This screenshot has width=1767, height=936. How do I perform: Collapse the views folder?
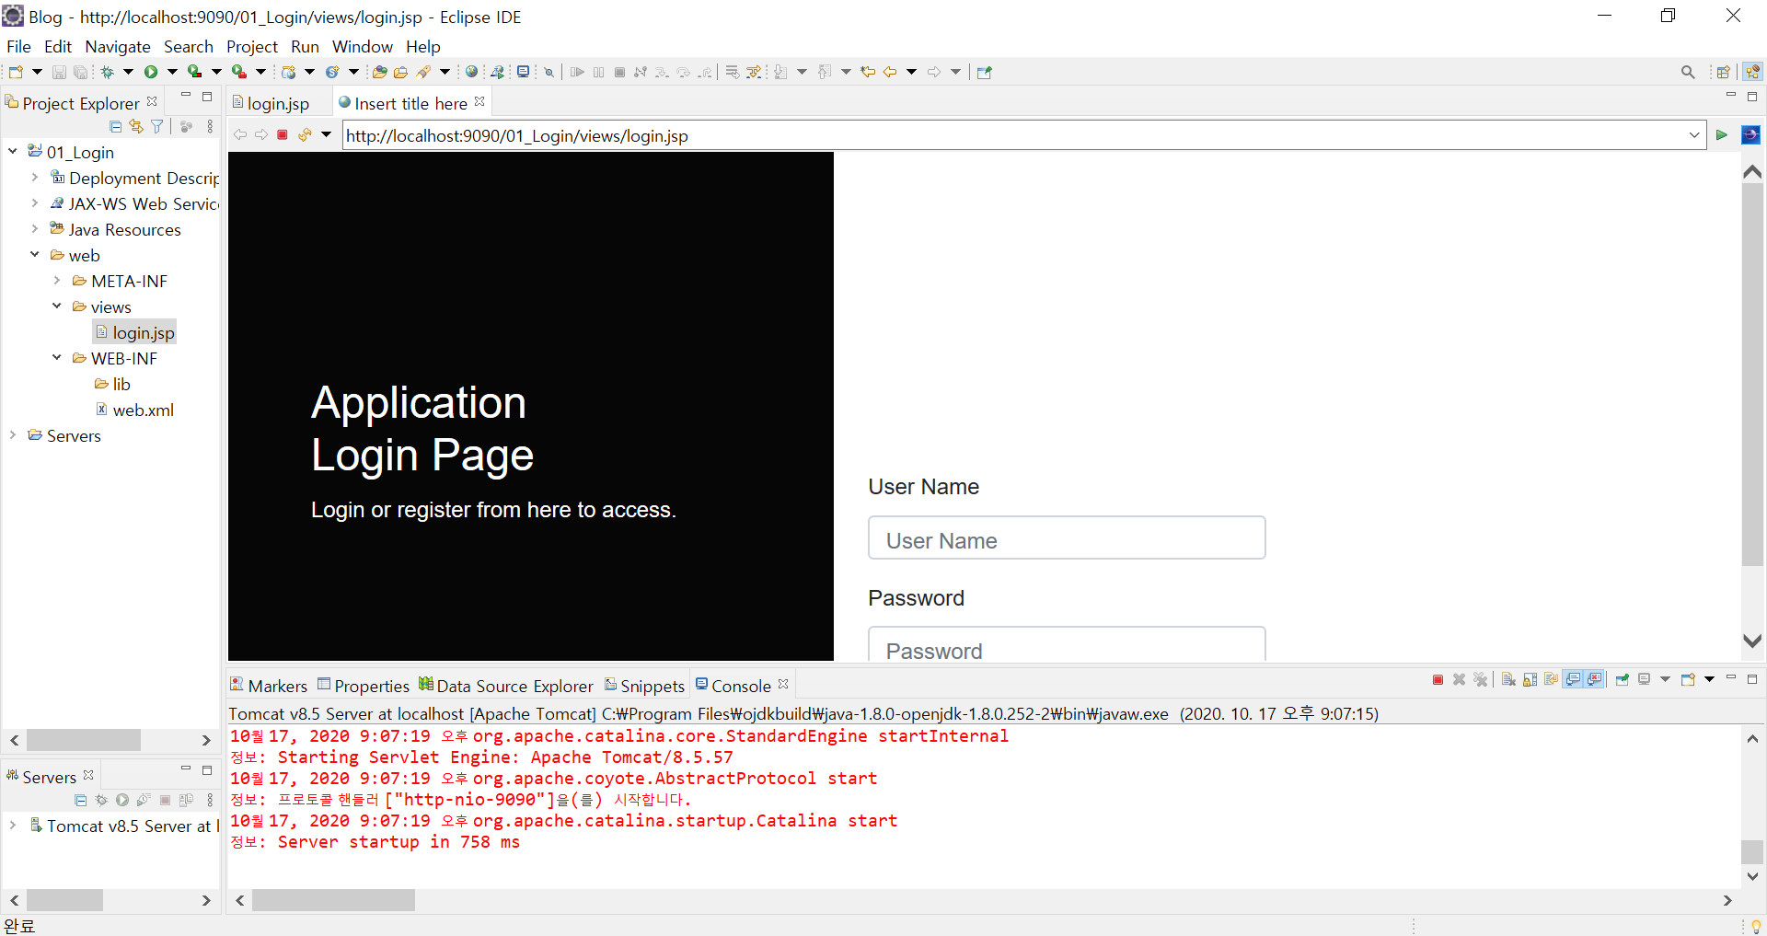[57, 306]
